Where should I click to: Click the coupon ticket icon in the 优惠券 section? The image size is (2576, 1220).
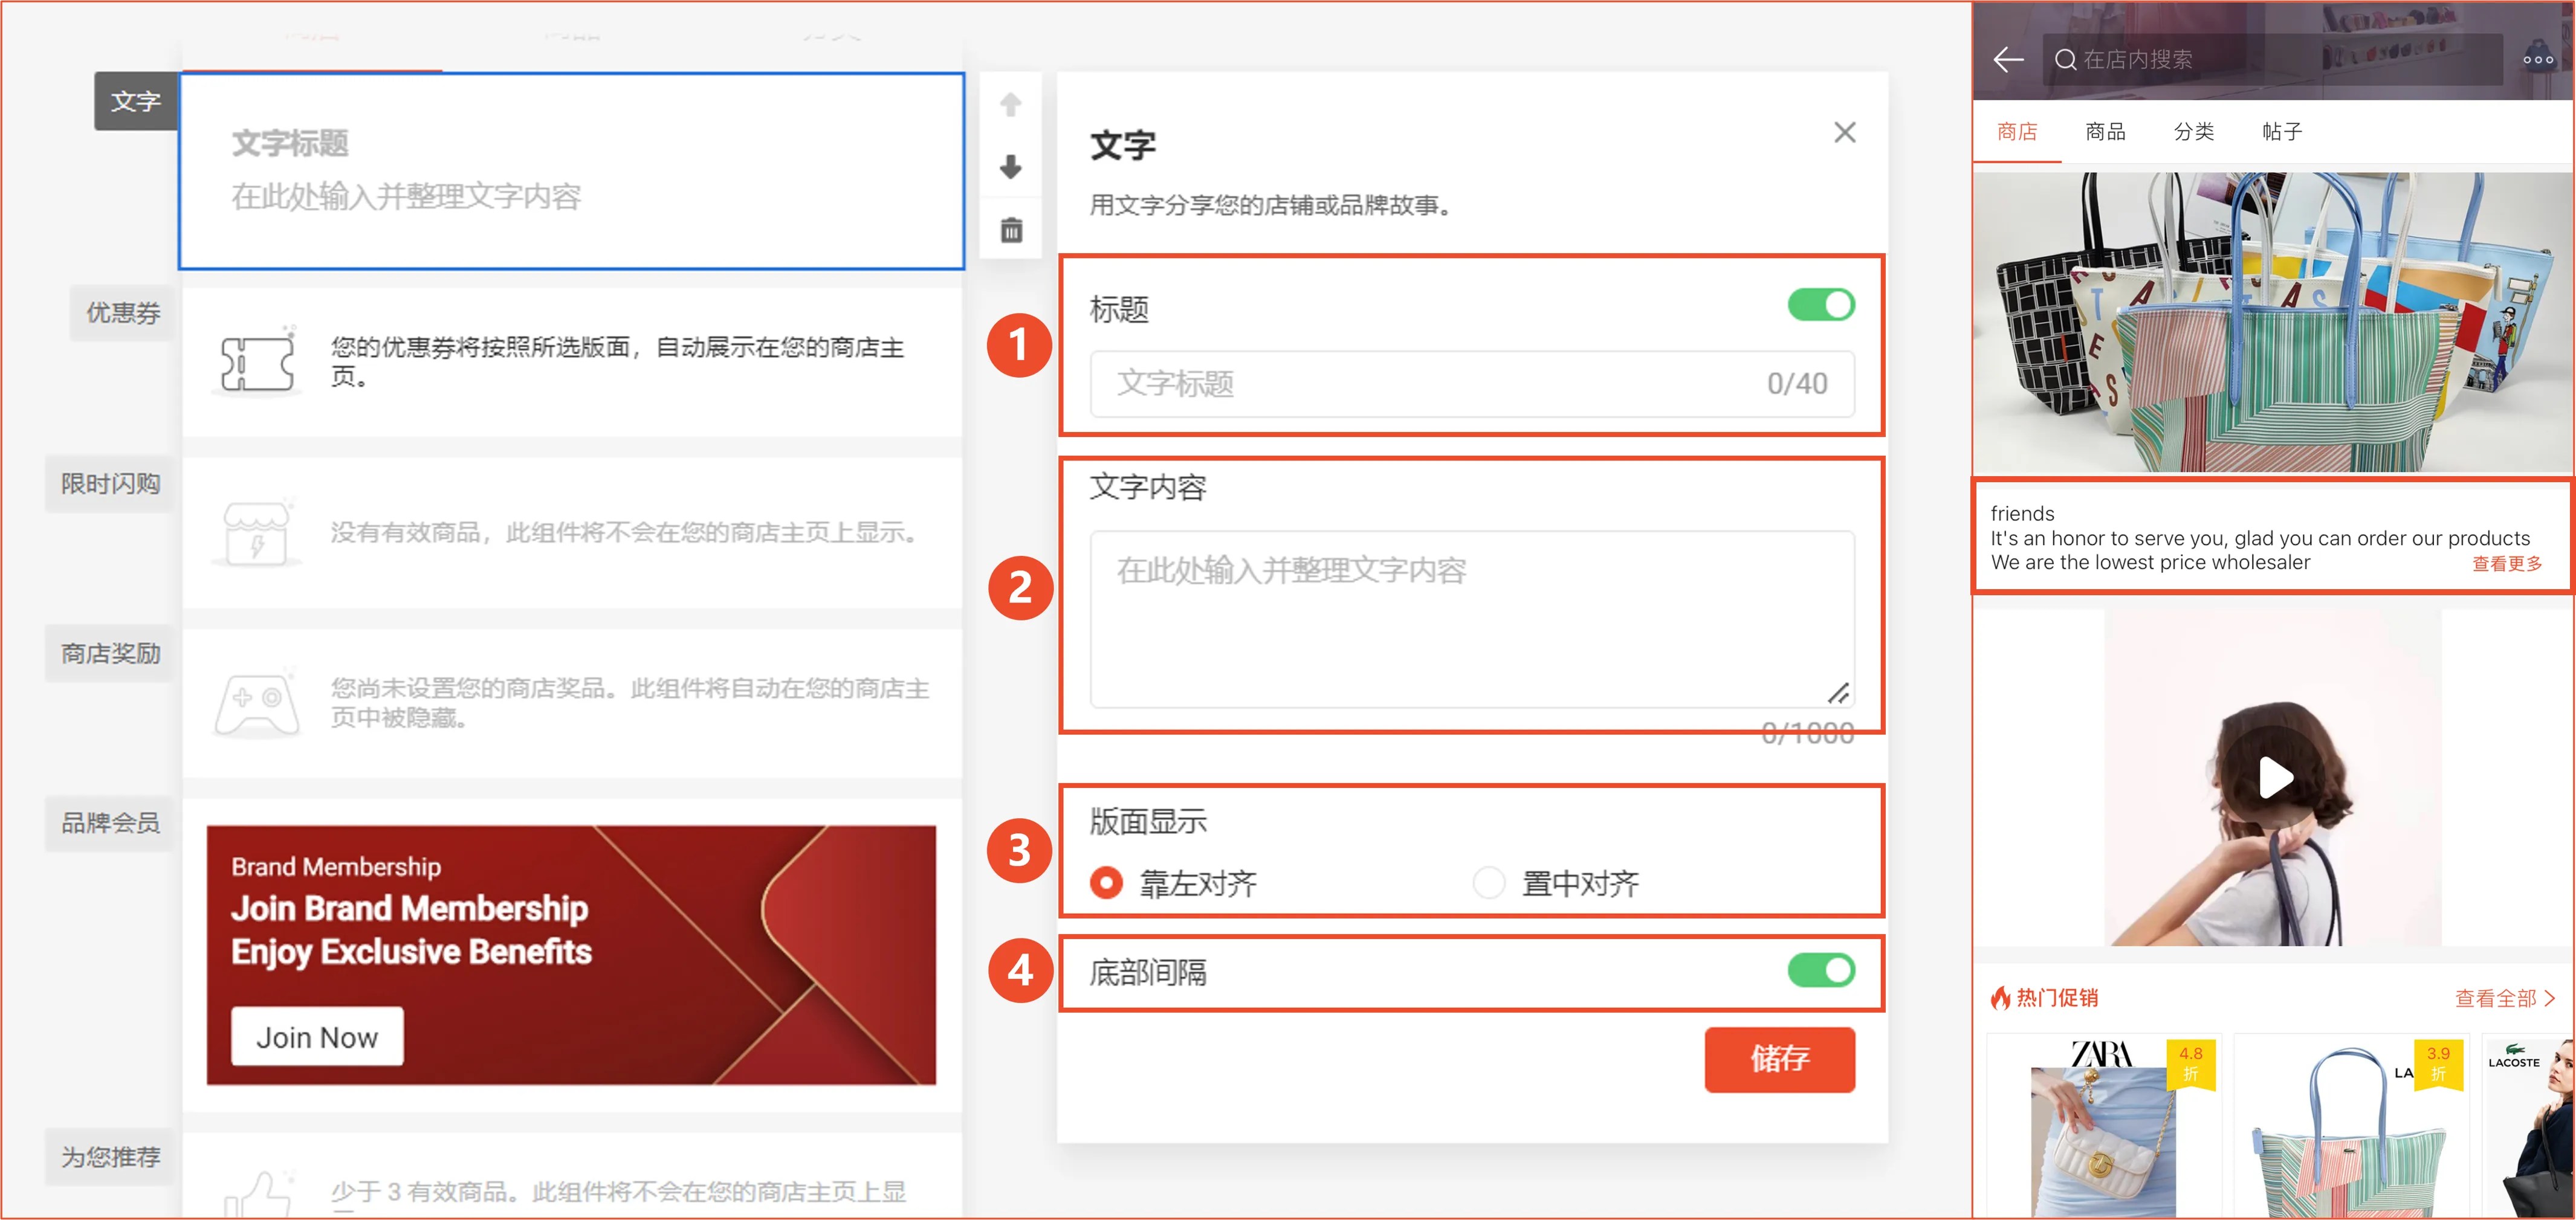tap(257, 363)
